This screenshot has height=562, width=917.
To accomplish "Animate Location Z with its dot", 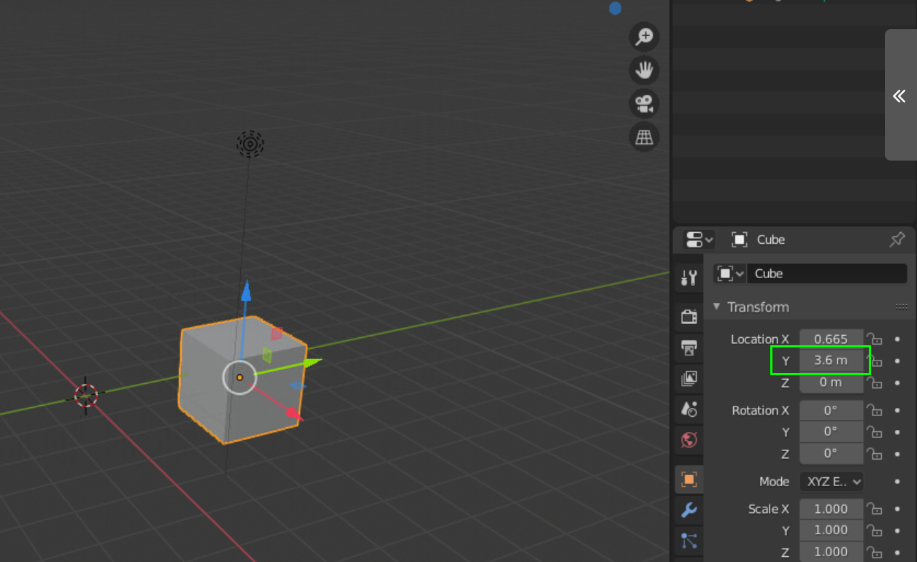I will click(897, 382).
